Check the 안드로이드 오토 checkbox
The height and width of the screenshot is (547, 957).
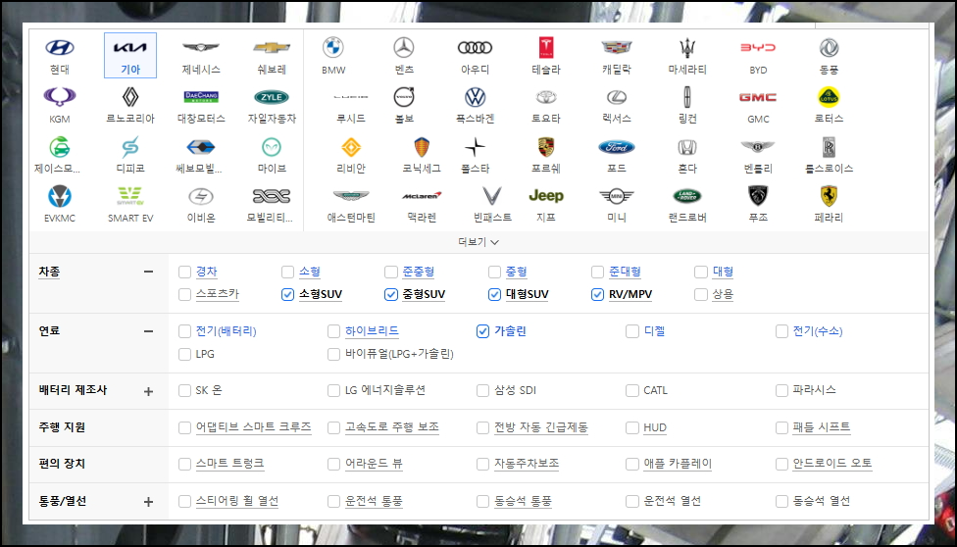(781, 464)
